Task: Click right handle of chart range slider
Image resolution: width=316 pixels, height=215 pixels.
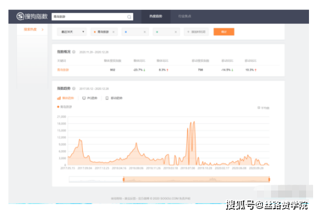Action: coord(269,179)
